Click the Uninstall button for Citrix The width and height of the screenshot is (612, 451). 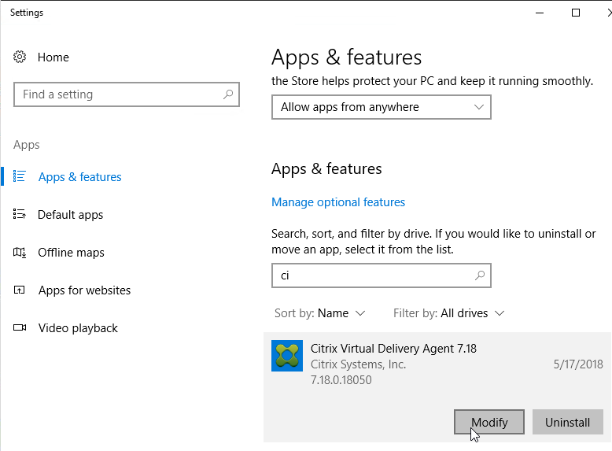point(567,422)
